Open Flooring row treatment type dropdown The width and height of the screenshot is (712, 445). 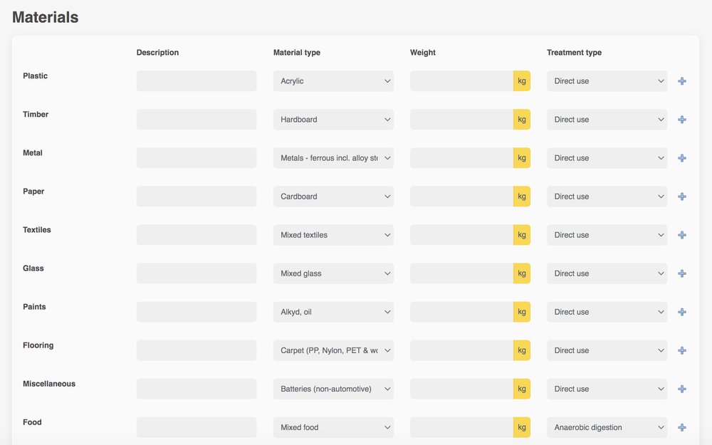click(x=607, y=350)
